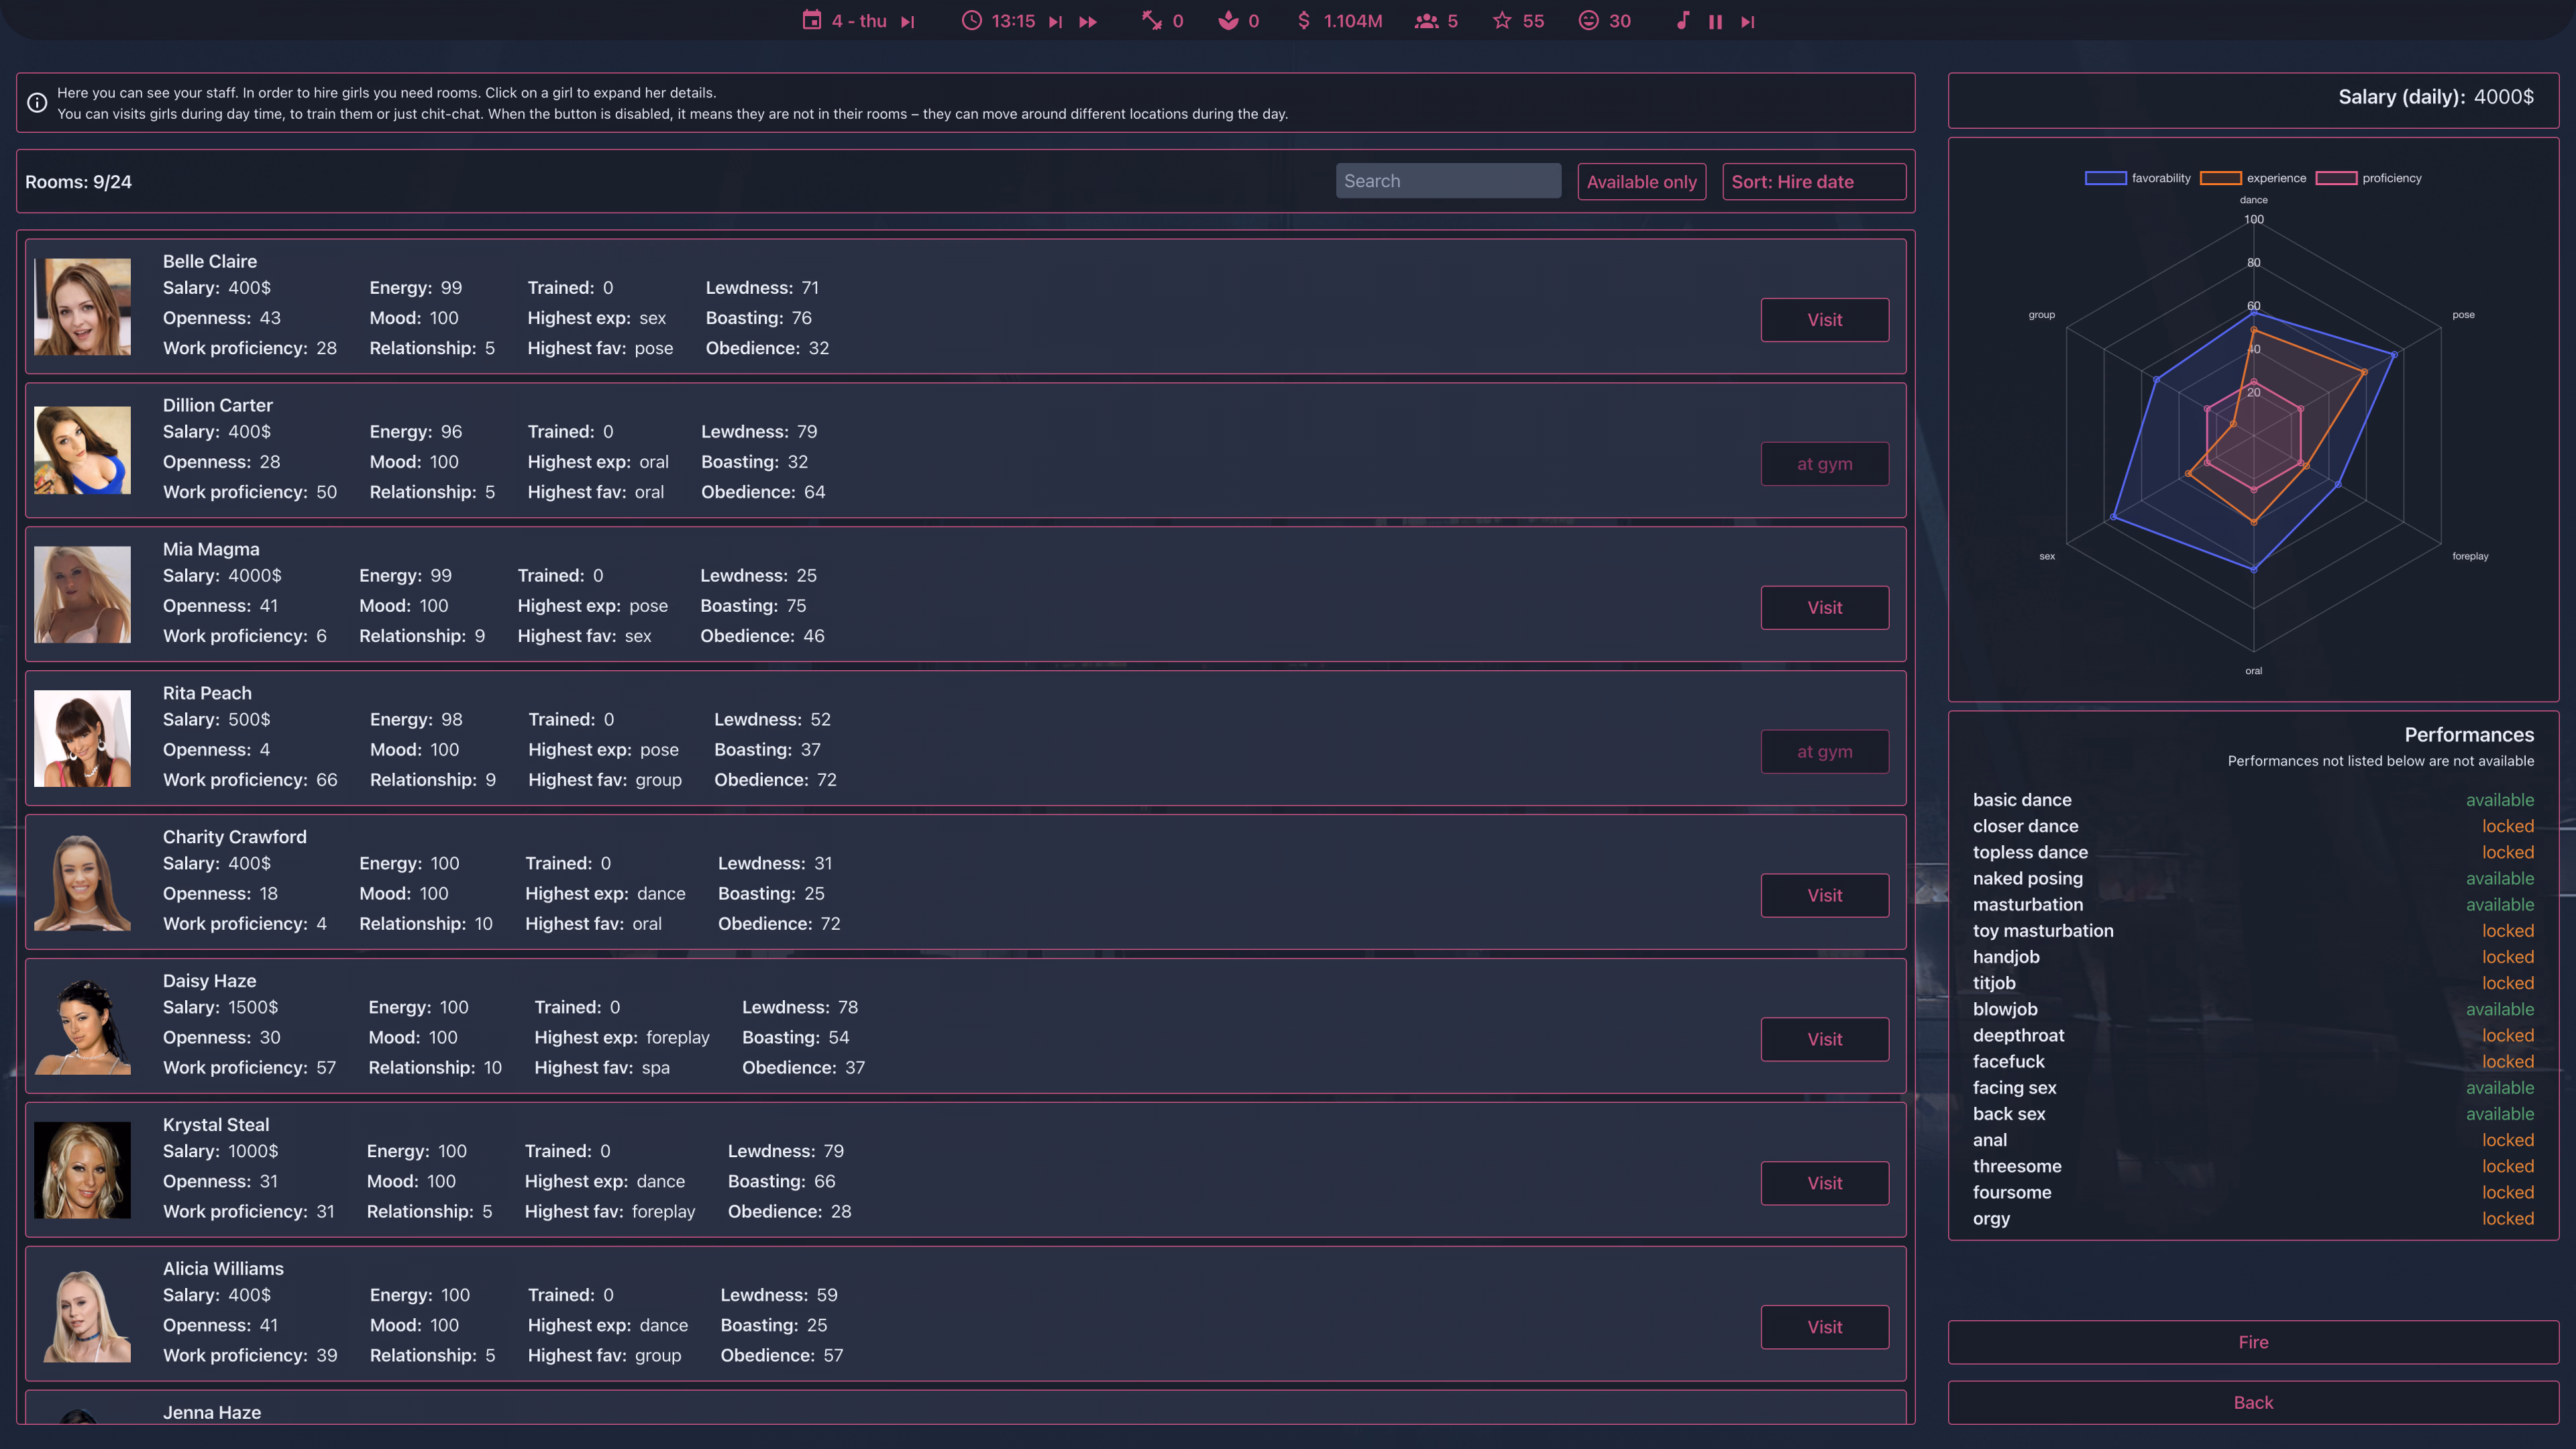This screenshot has width=2576, height=1449.
Task: Open Belle Claire's portrait thumbnail
Action: point(82,307)
